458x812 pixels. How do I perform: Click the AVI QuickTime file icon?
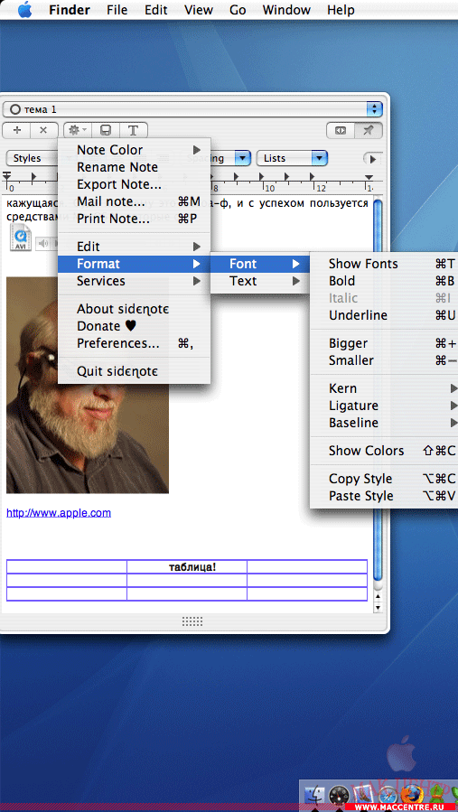[21, 238]
